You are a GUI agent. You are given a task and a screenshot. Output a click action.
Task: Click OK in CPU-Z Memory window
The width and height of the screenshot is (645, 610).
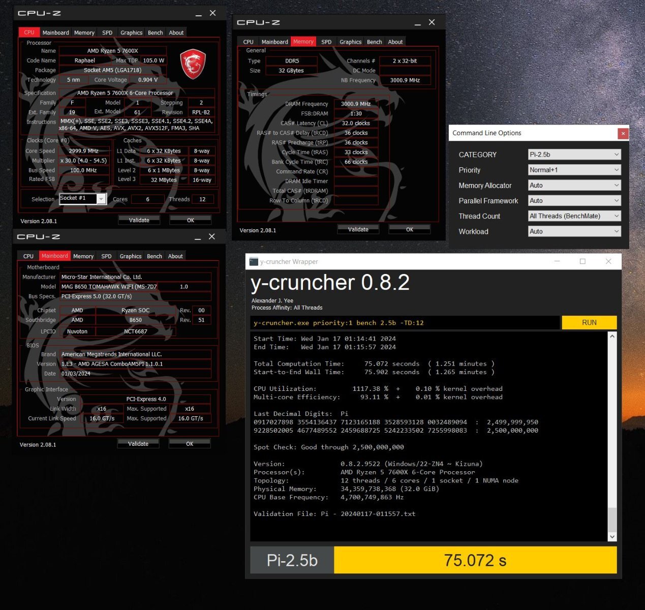click(410, 229)
